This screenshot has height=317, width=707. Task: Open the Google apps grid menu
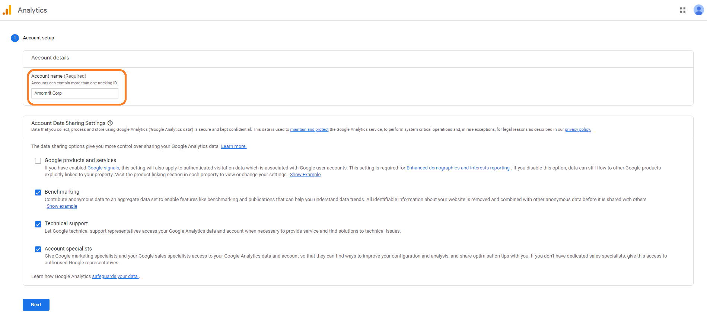coord(682,10)
